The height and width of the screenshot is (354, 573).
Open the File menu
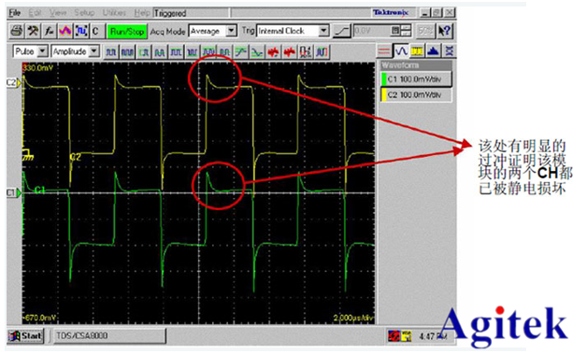point(15,13)
